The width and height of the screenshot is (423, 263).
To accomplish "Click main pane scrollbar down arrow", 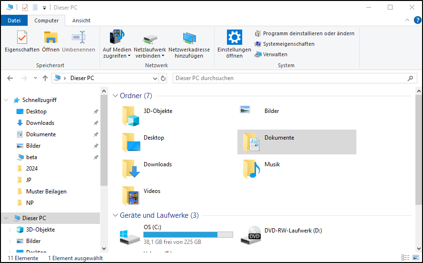I will pos(419,249).
